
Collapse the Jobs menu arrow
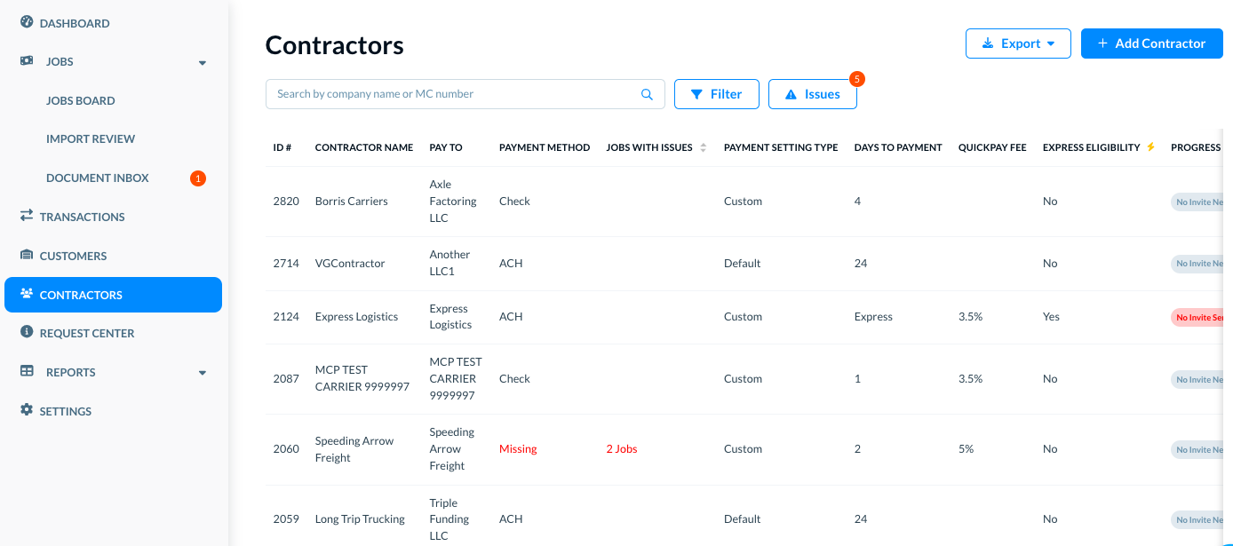203,63
